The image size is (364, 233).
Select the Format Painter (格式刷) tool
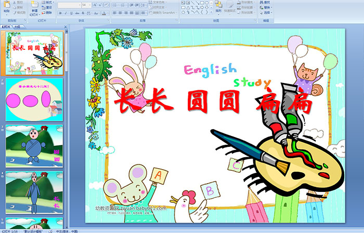(x=19, y=13)
